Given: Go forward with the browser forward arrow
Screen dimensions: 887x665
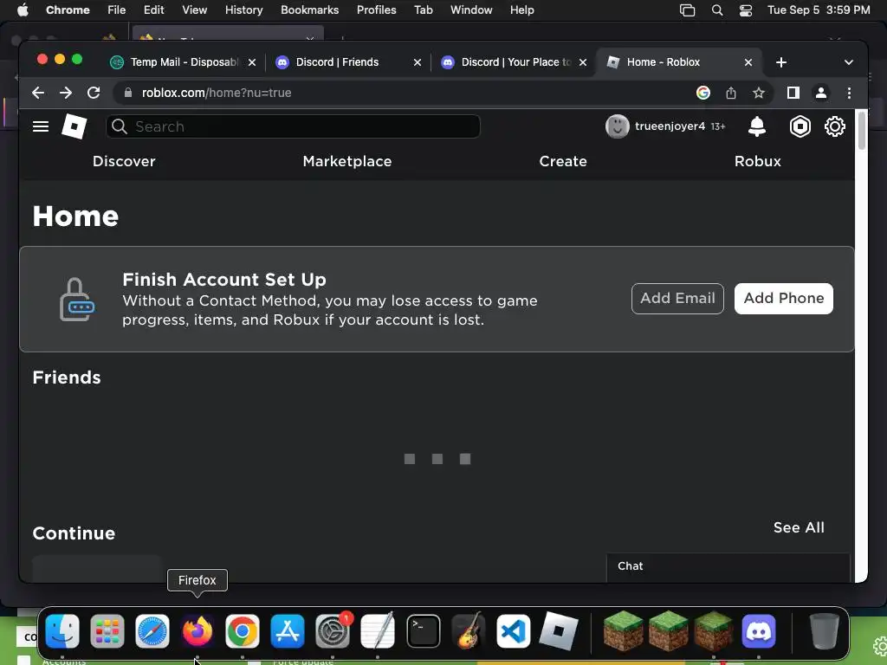Looking at the screenshot, I should point(66,93).
